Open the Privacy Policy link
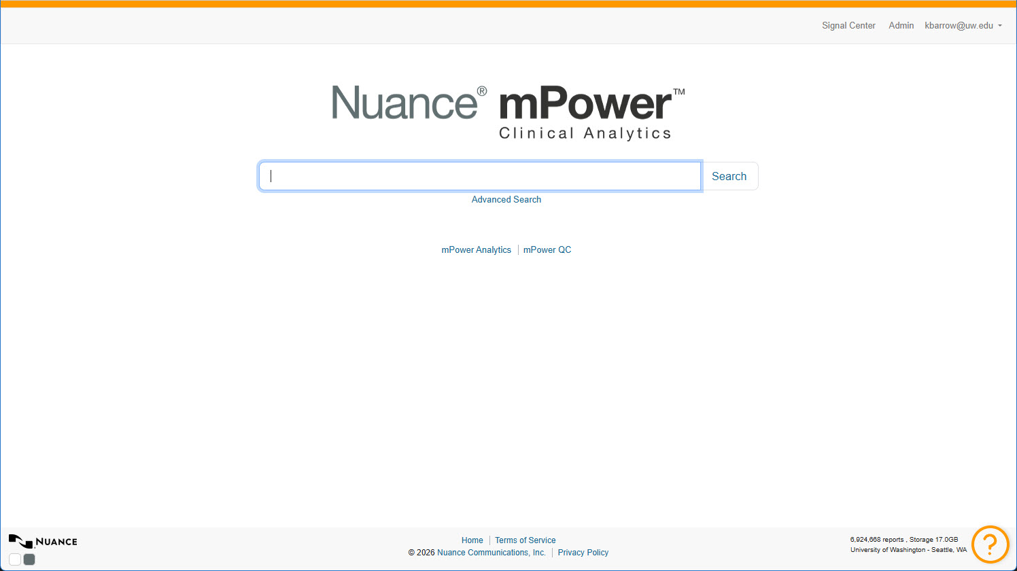Screen dimensions: 1017x571 583,553
